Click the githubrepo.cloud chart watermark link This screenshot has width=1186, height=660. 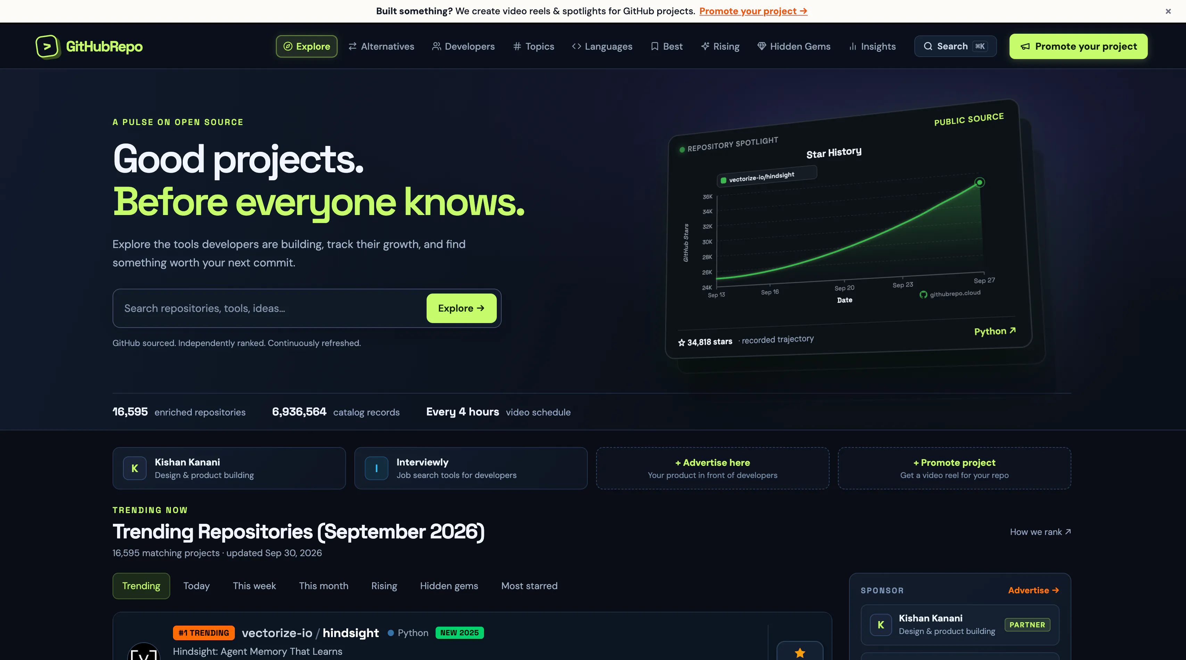point(950,294)
